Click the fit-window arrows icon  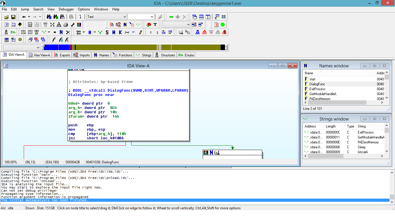click(x=52, y=25)
